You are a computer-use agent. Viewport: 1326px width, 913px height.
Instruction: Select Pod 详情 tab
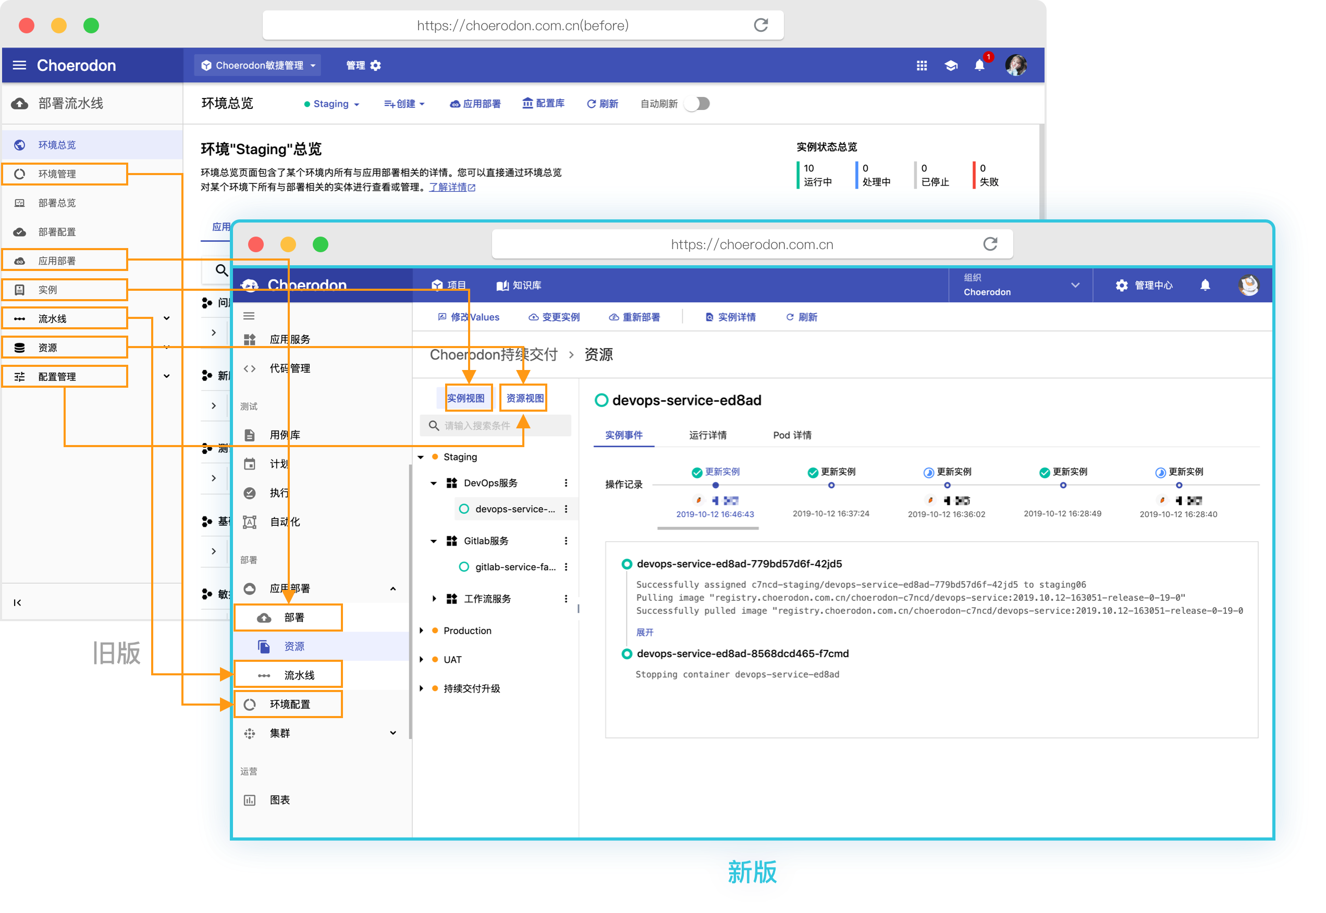coord(792,435)
